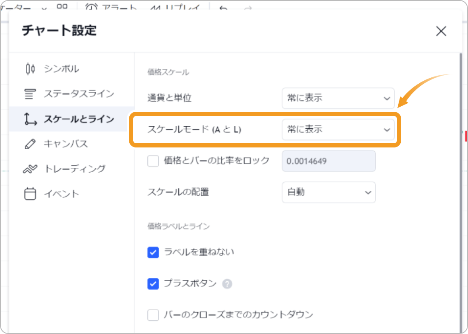
Task: Enable バーのクローズまでのカウントダウン checkbox
Action: [153, 315]
